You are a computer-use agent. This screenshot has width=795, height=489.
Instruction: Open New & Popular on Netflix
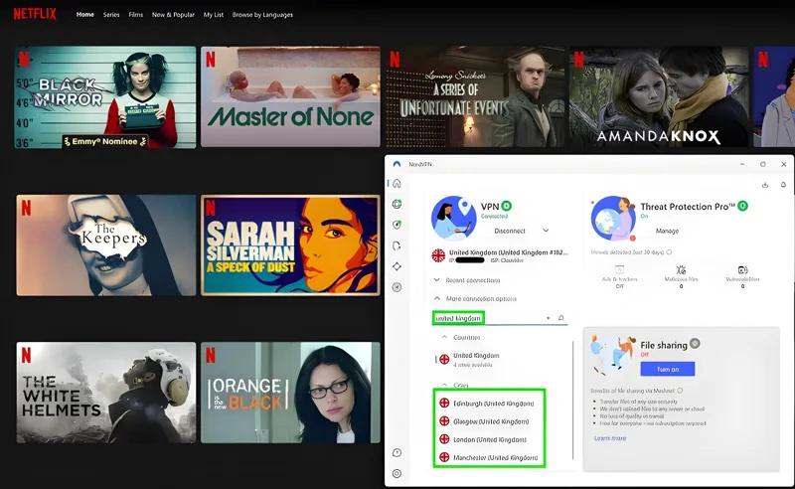pyautogui.click(x=173, y=15)
